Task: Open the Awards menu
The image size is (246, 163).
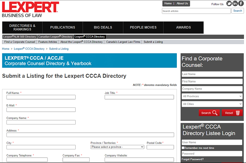Action: click(x=184, y=28)
